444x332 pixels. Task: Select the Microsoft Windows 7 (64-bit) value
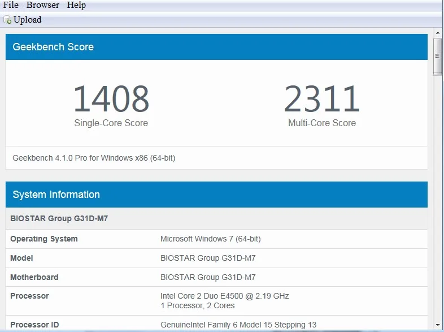[x=210, y=239]
